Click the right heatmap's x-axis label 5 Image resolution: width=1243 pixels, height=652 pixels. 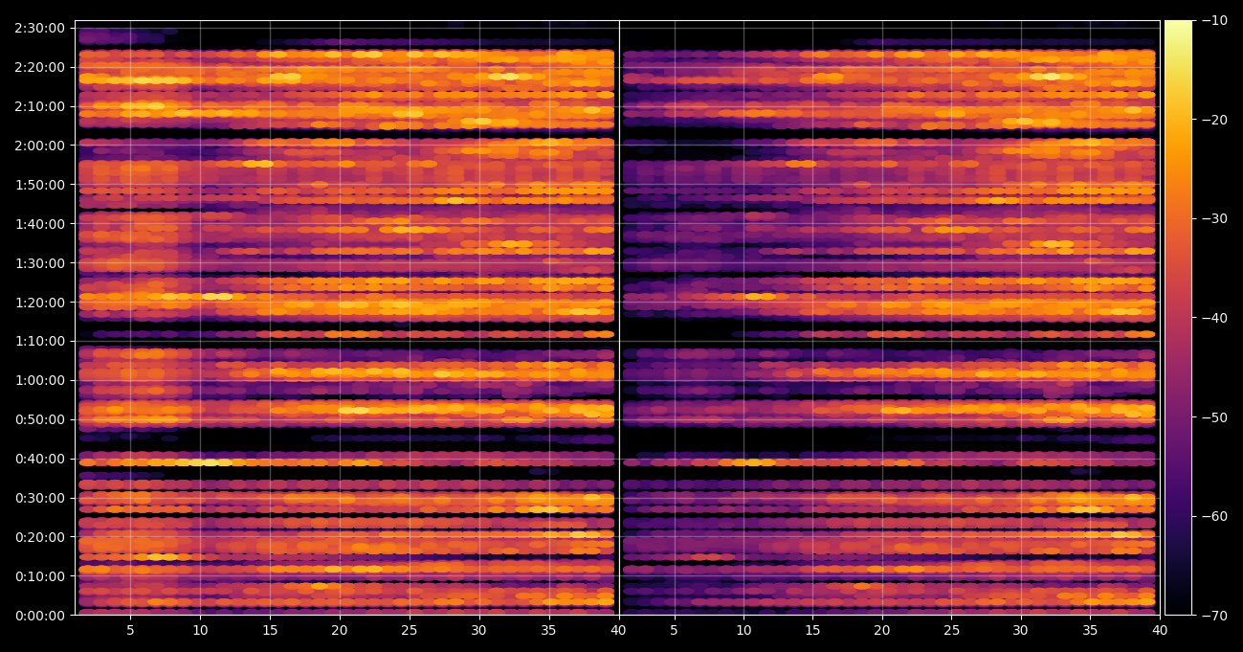point(674,631)
